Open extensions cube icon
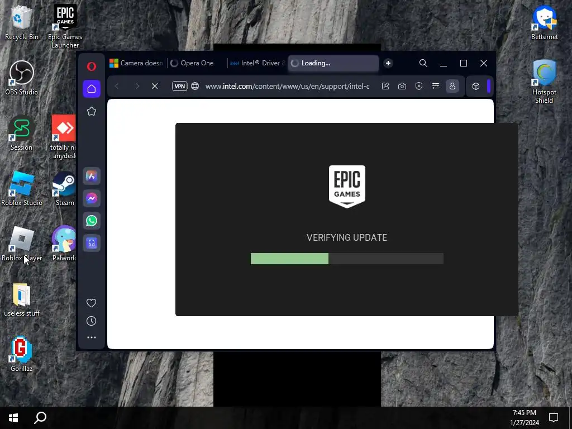This screenshot has height=429, width=572. pos(476,86)
